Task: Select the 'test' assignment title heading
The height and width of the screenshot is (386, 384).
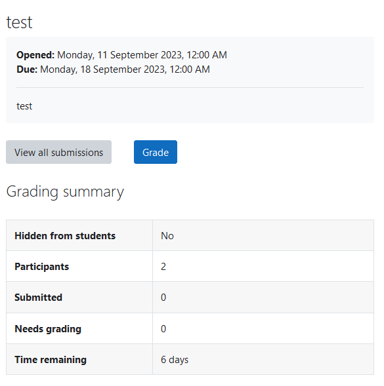Action: coord(19,22)
